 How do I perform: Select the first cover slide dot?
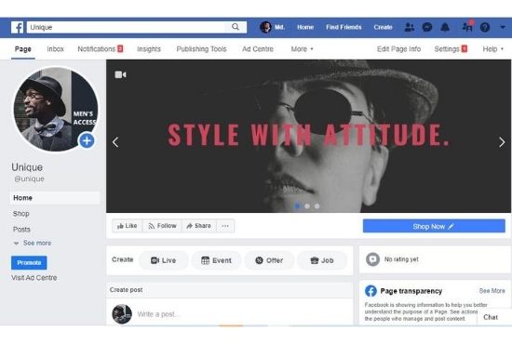(297, 206)
